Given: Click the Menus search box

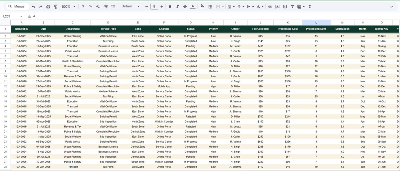Looking at the screenshot, I should [17, 6].
